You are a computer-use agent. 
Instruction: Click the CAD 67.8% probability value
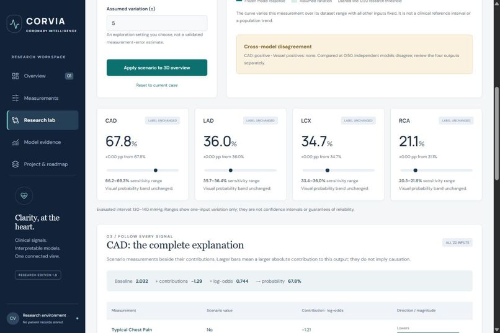pos(121,141)
